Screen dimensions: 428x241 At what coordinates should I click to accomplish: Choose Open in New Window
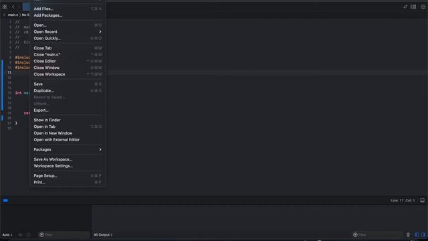coord(68,133)
